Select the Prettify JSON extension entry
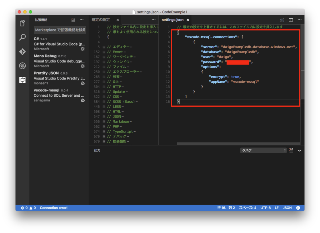This screenshot has height=233, width=320. [59, 78]
